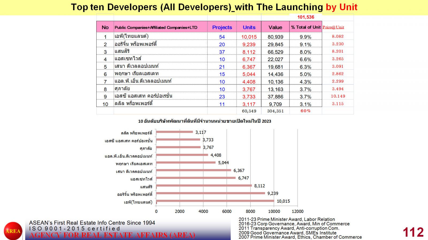Click the total 101,536 above the table
428x240 pixels.
306,17
